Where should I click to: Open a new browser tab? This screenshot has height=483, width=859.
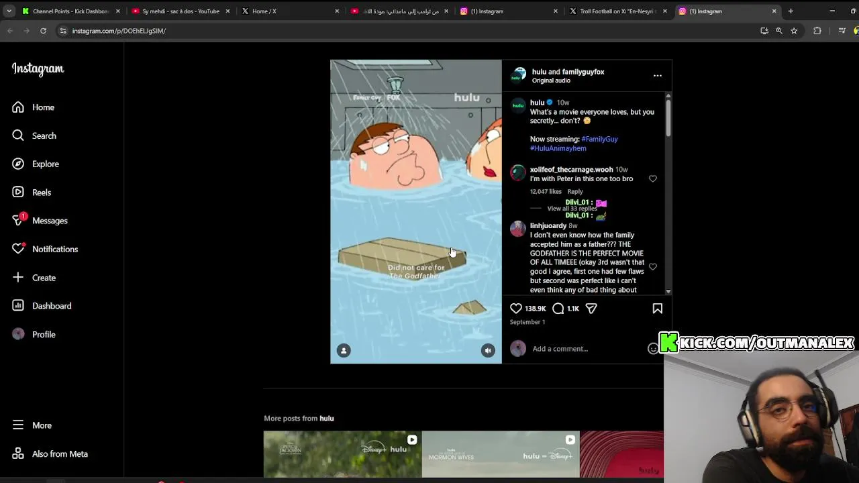791,11
